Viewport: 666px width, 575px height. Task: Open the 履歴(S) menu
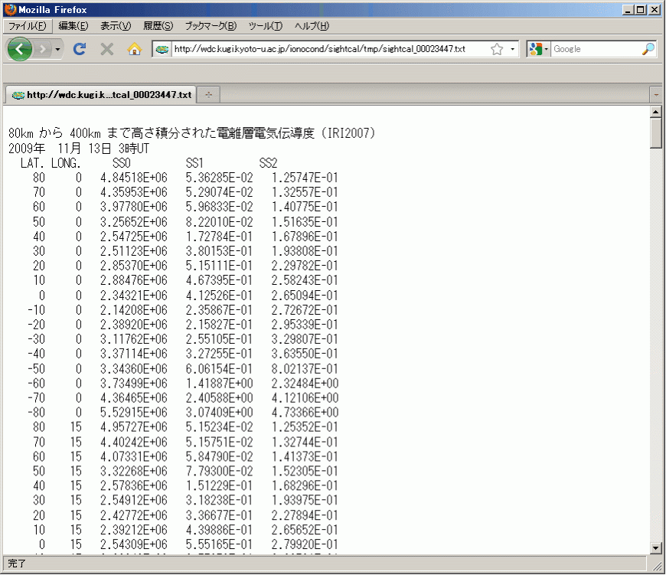[158, 26]
